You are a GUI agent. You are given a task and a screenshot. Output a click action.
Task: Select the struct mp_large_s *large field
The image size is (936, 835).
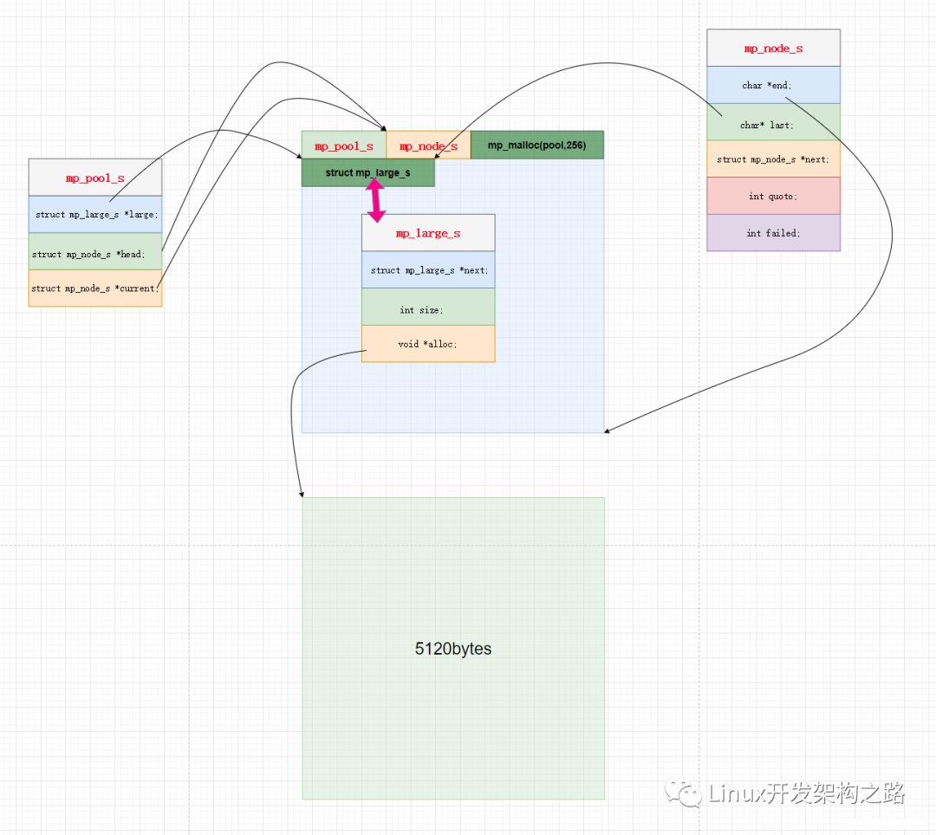95,214
